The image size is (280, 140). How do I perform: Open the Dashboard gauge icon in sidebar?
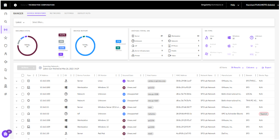[6, 14]
